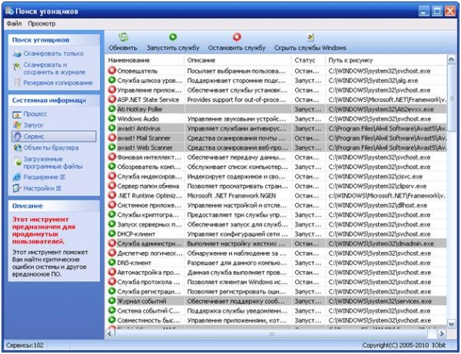Select the .NET Runtime Optimiz... row name

(150, 195)
